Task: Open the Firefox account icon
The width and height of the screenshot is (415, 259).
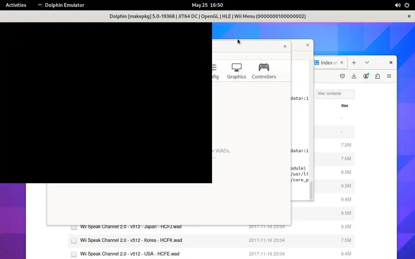Action: click(366, 76)
